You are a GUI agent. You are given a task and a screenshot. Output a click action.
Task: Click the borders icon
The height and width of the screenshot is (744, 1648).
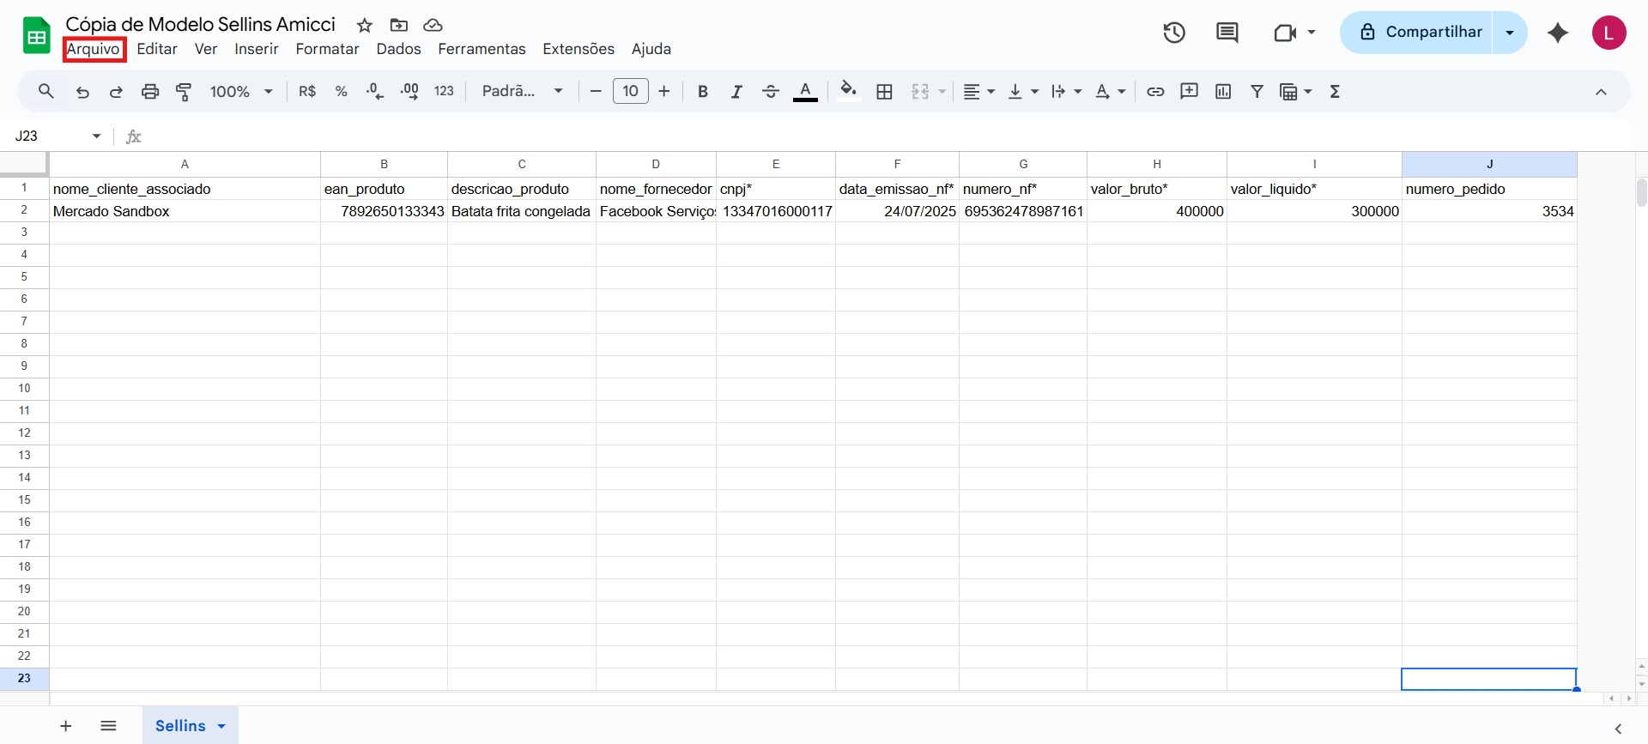[x=884, y=92]
